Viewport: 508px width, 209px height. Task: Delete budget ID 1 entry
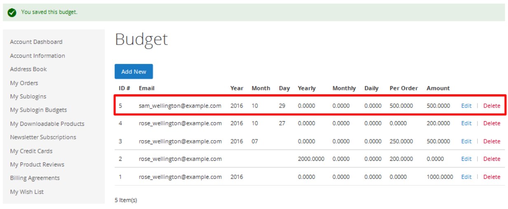pyautogui.click(x=492, y=177)
